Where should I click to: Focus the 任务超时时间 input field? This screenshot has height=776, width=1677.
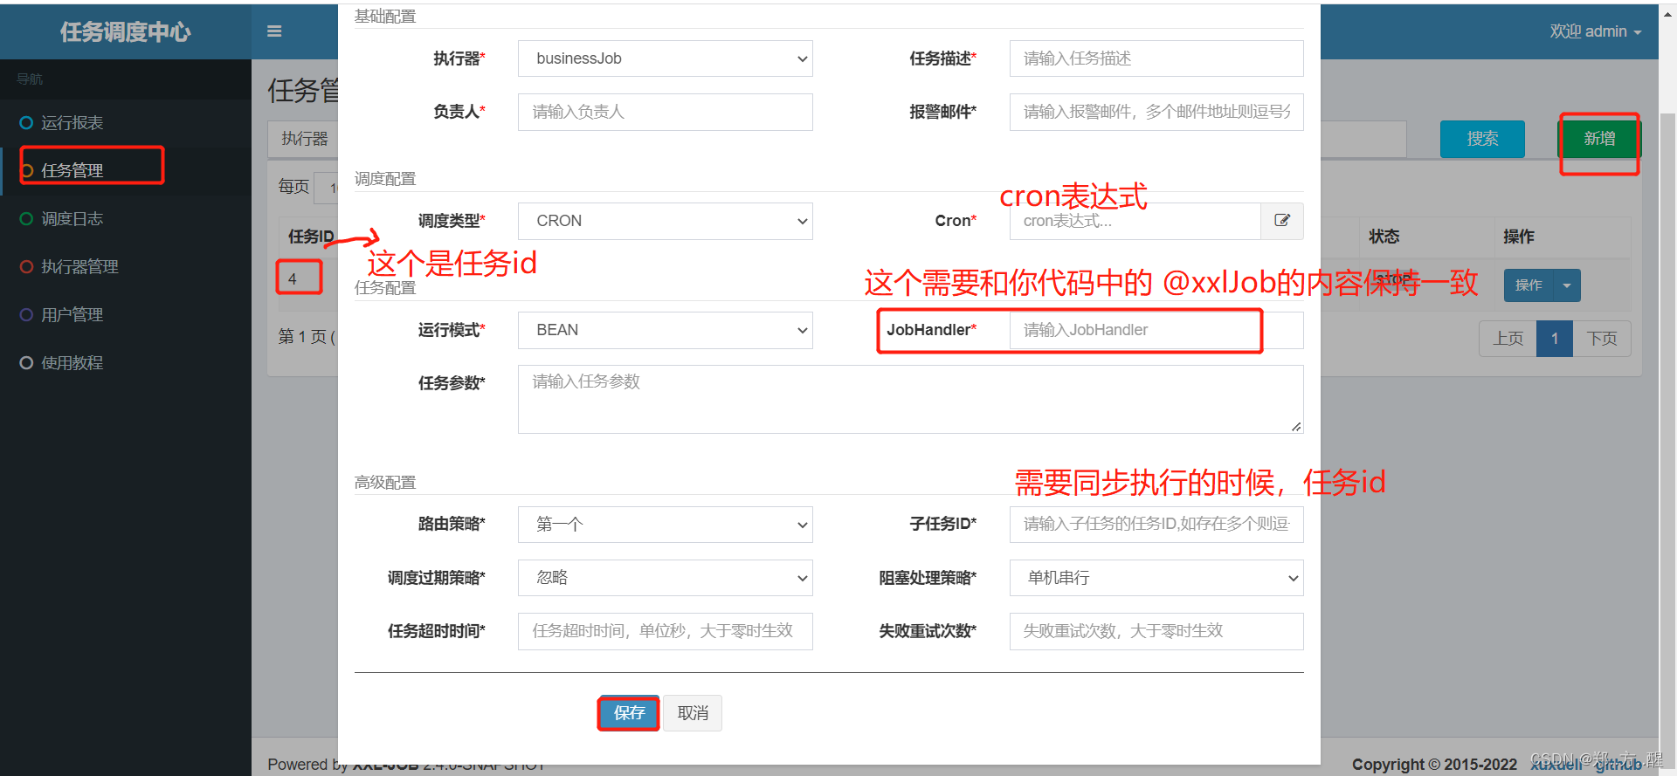click(666, 631)
